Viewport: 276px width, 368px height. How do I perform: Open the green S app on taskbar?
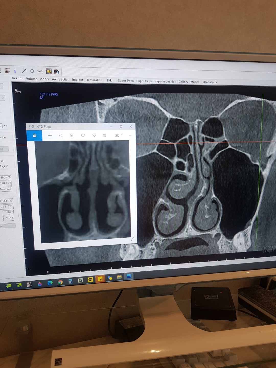(80, 280)
